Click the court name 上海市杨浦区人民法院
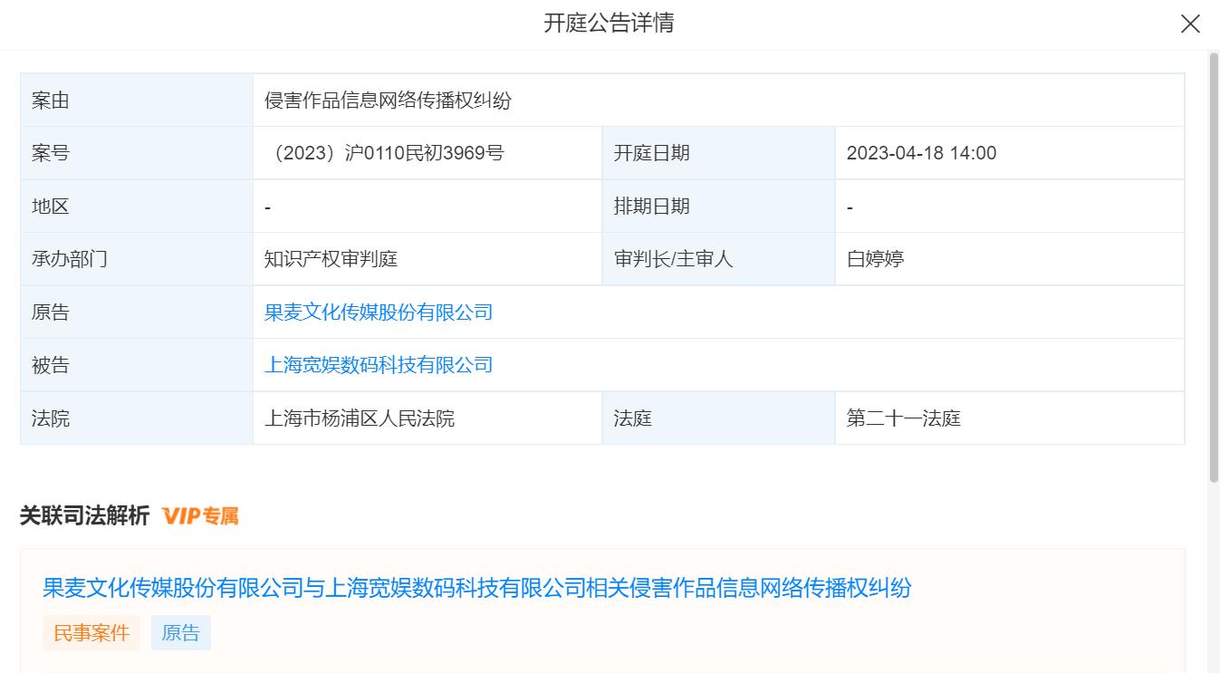The image size is (1220, 673). tap(360, 418)
